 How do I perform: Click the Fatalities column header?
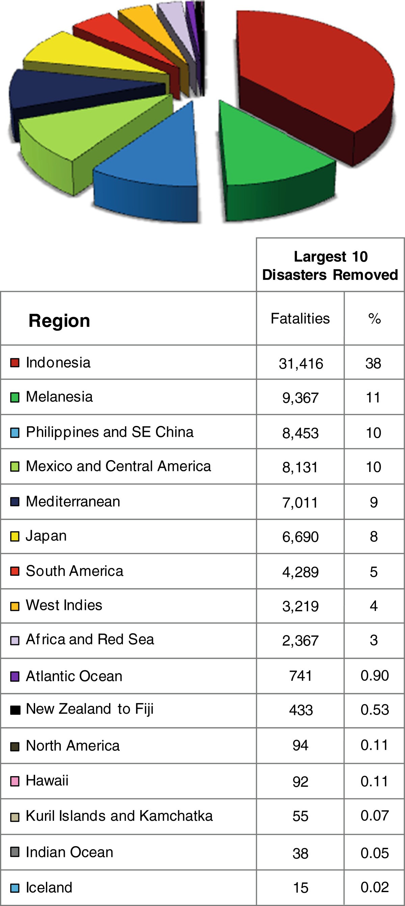300,319
